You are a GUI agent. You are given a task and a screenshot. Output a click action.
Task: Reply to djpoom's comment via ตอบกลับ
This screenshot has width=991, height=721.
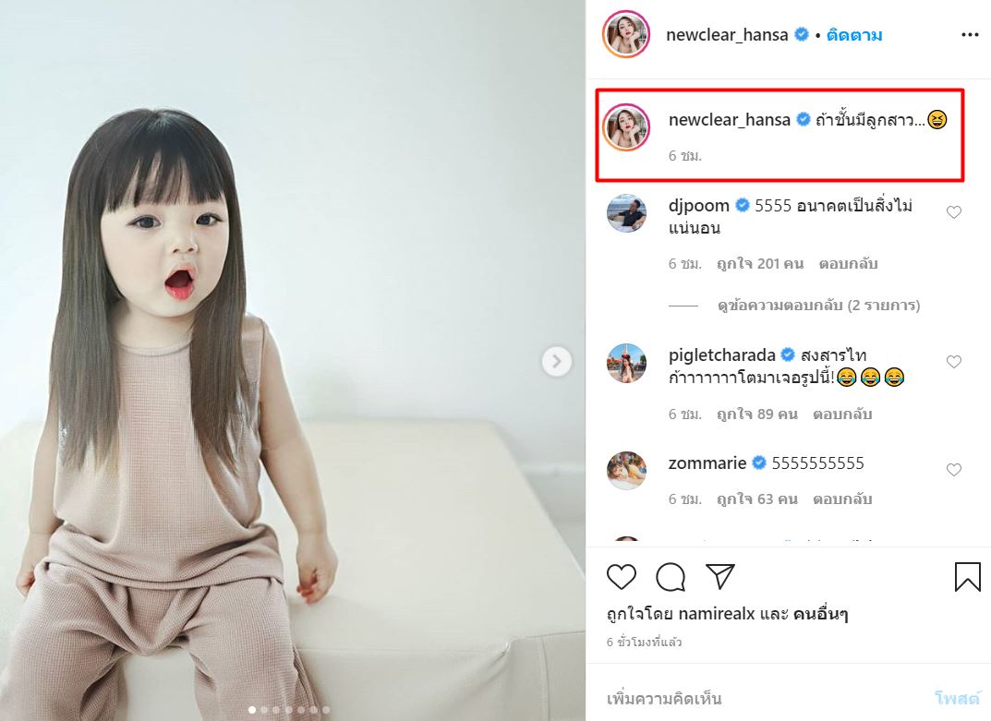click(x=848, y=263)
